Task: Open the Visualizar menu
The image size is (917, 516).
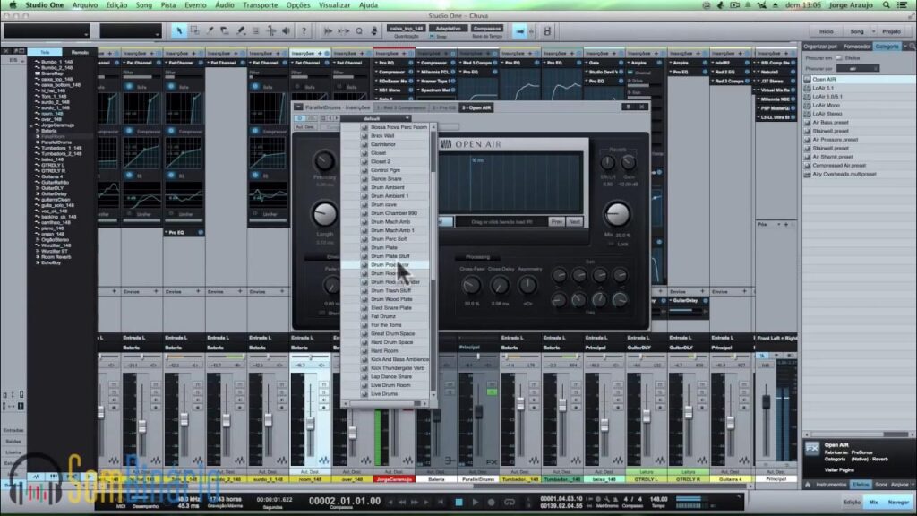Action: (x=335, y=4)
